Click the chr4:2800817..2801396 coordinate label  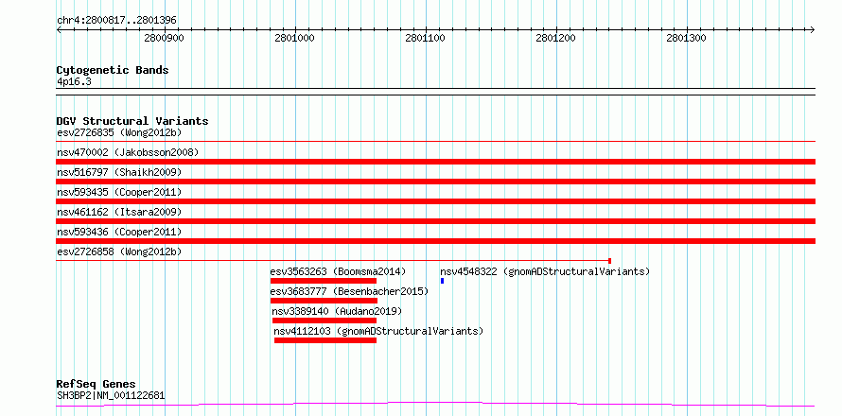point(116,21)
